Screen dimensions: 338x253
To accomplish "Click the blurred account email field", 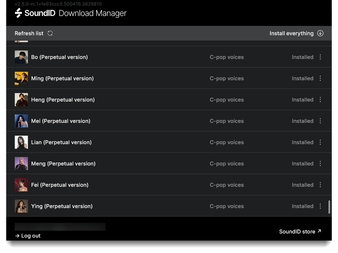I will tap(60, 227).
